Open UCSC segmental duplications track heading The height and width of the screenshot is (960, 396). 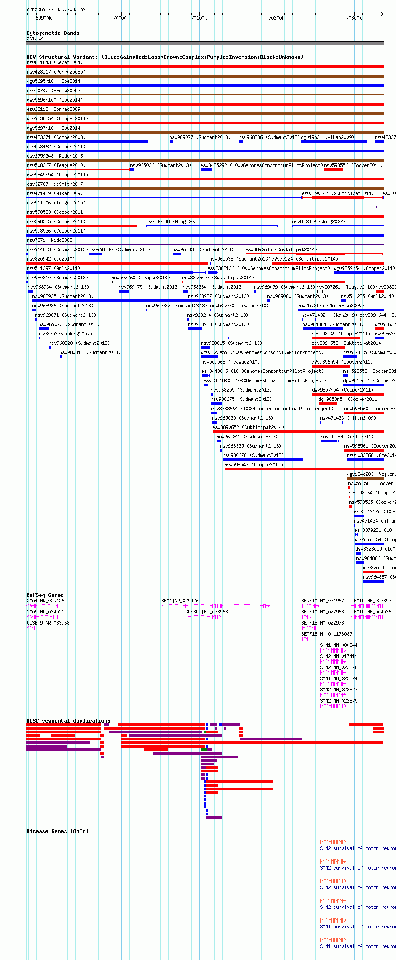(69, 721)
